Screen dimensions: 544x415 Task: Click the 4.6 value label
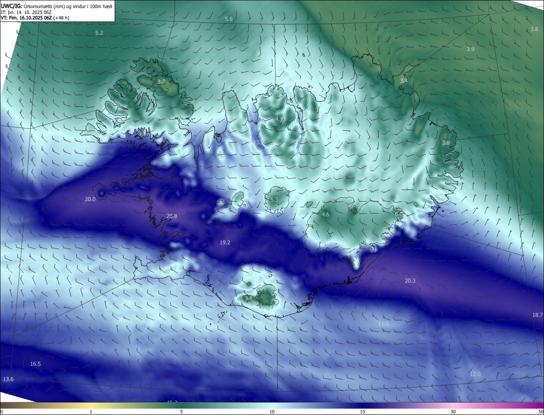point(326,215)
